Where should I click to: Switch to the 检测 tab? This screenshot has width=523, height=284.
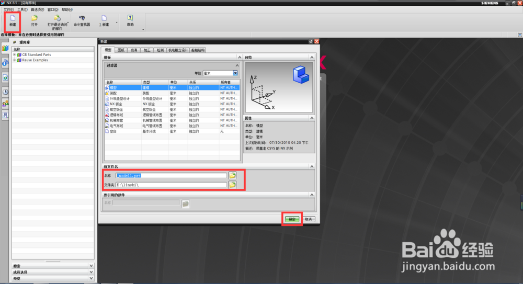[x=161, y=50]
